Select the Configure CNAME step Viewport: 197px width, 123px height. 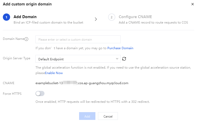click(135, 17)
